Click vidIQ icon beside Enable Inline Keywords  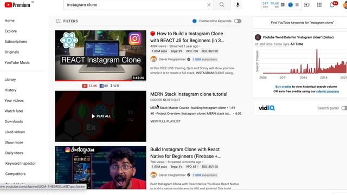[195, 21]
